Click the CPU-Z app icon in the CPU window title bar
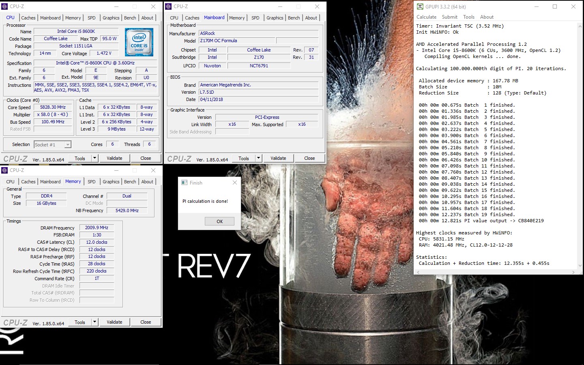Screen dimensions: 584x365 5,6
